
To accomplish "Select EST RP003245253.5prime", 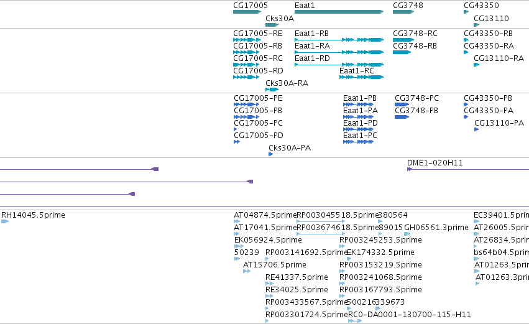I will pos(380,240).
